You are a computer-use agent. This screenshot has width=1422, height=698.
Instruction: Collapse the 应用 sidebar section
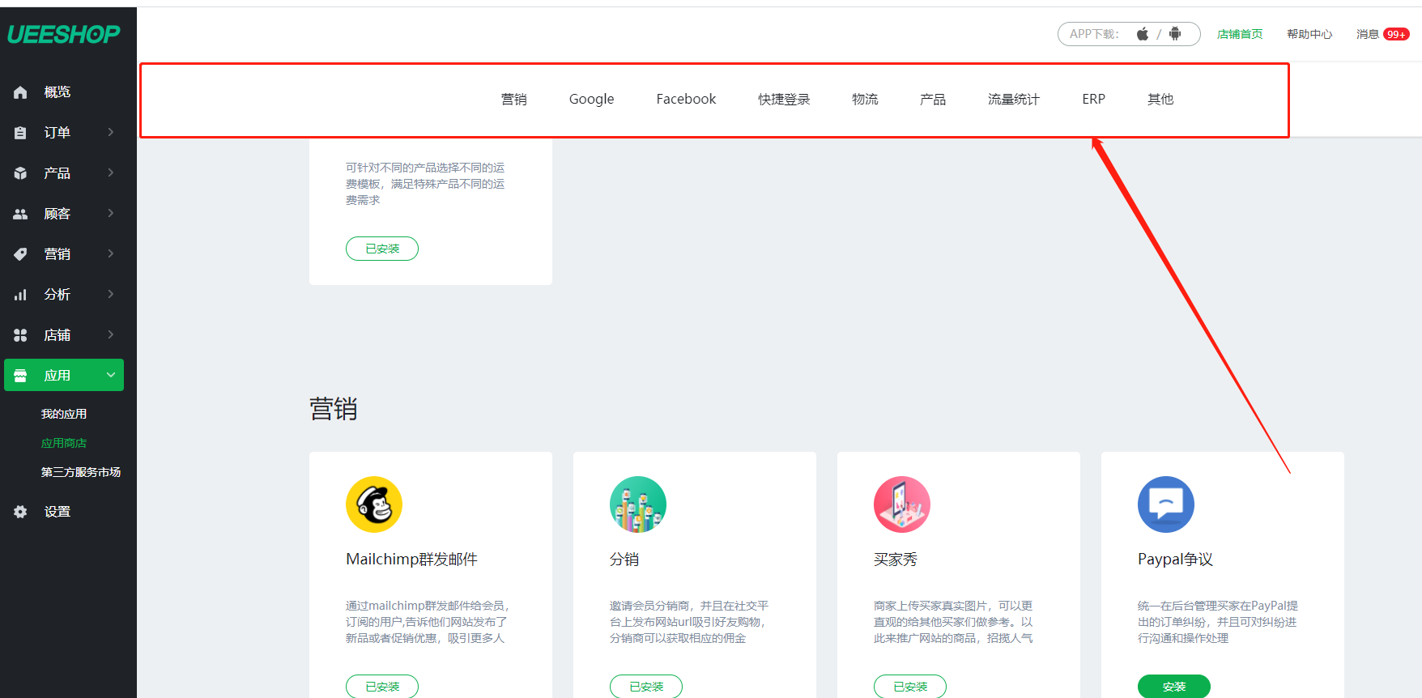click(111, 375)
